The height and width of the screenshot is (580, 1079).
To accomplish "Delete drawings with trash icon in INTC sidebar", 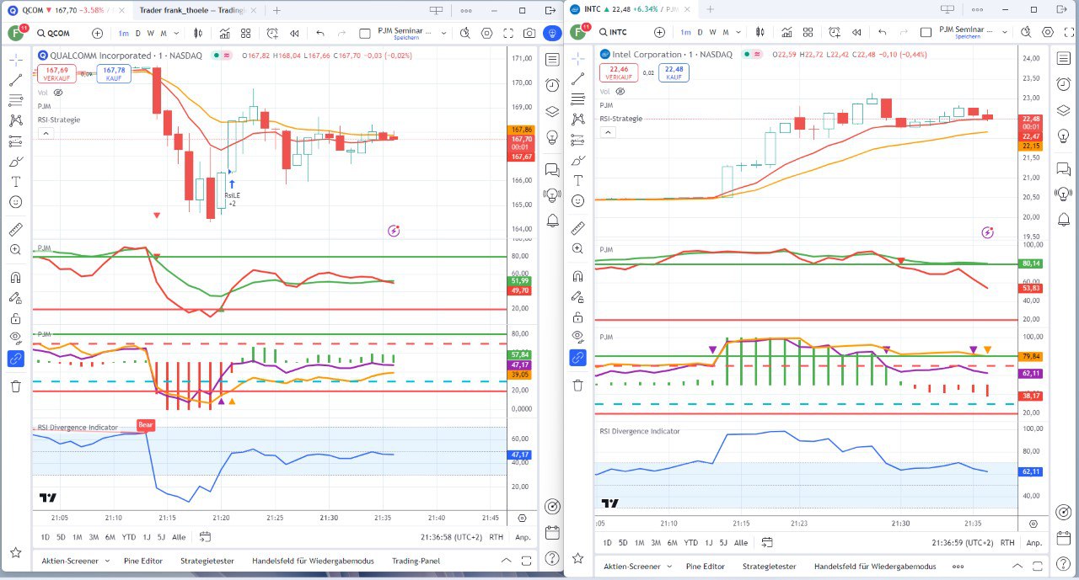I will (577, 385).
